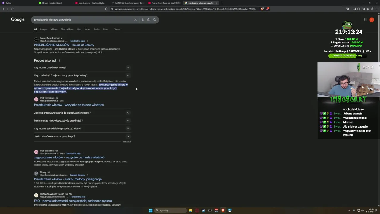Open taskbar clock and date
380x214 pixels.
pos(370,210)
